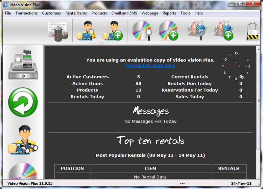
Task: Click the Video Vision Plus title icon
Action: 5,5
